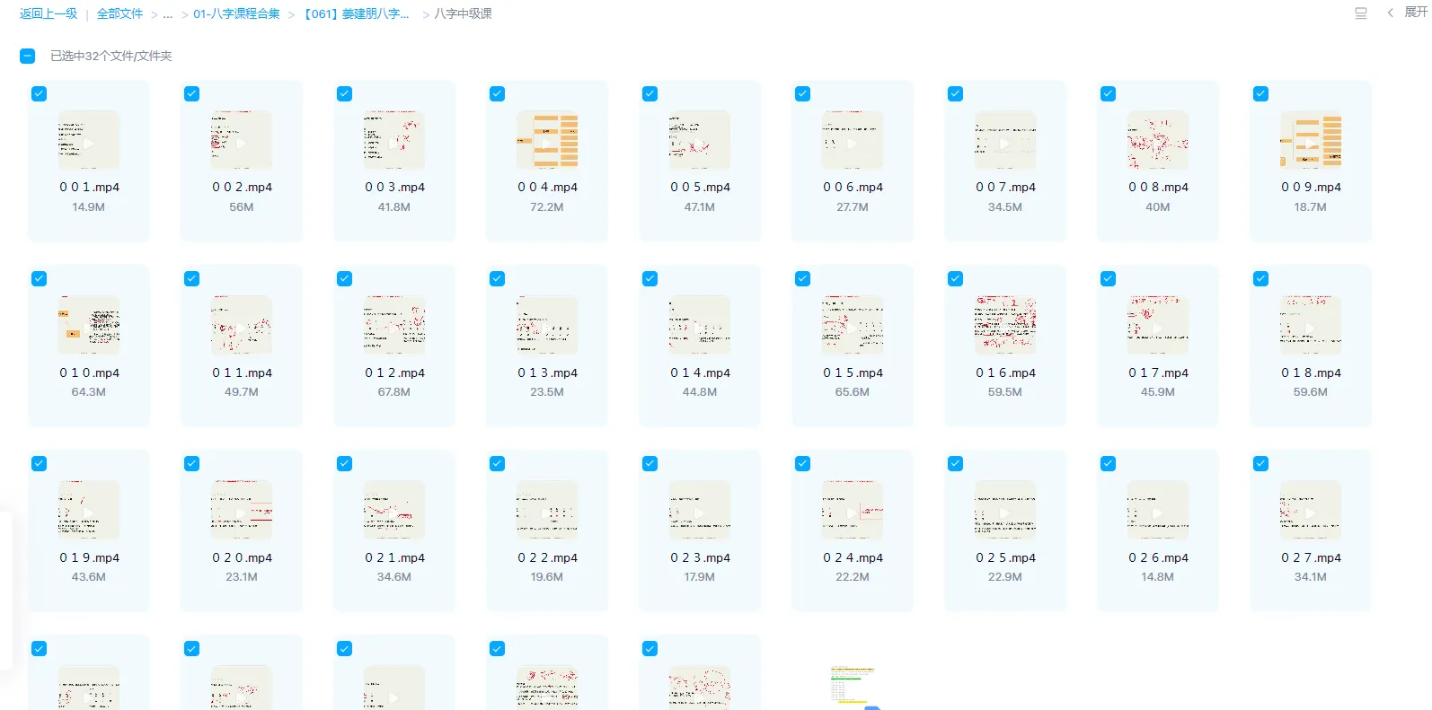Open 01-八字课程合集 breadcrumb
The height and width of the screenshot is (710, 1432).
point(236,13)
